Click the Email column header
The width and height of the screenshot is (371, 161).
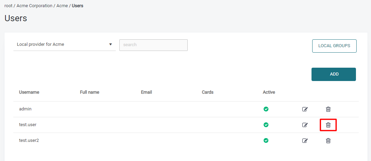point(146,92)
